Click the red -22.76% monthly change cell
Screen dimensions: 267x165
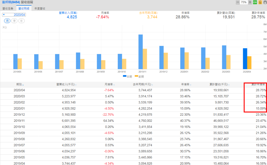coord(108,115)
